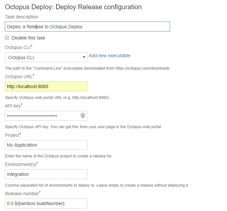
Task: Click the 'Disable this task' label text
Action: tap(28, 38)
